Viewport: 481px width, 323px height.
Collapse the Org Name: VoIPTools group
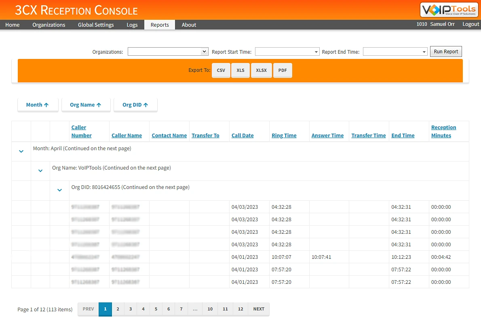click(40, 171)
